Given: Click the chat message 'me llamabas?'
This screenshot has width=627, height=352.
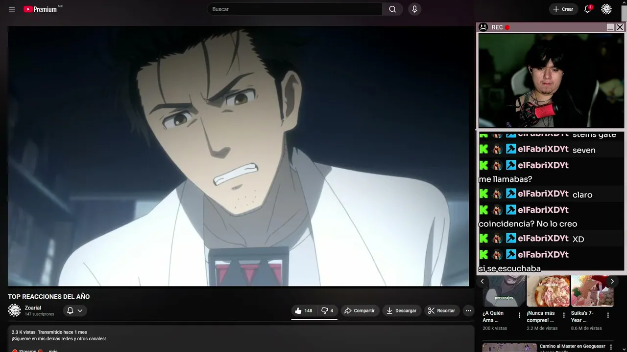Looking at the screenshot, I should click(506, 179).
